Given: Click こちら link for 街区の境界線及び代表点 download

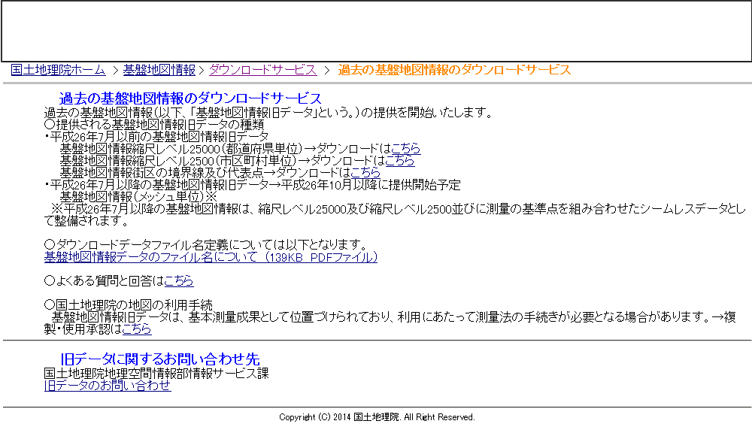Looking at the screenshot, I should pyautogui.click(x=365, y=172).
